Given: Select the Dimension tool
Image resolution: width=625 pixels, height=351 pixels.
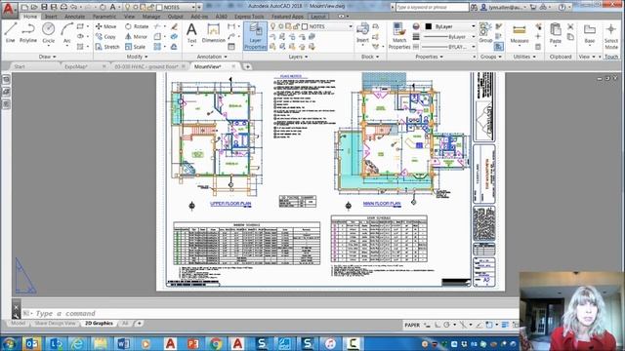Looking at the screenshot, I should click(x=213, y=33).
